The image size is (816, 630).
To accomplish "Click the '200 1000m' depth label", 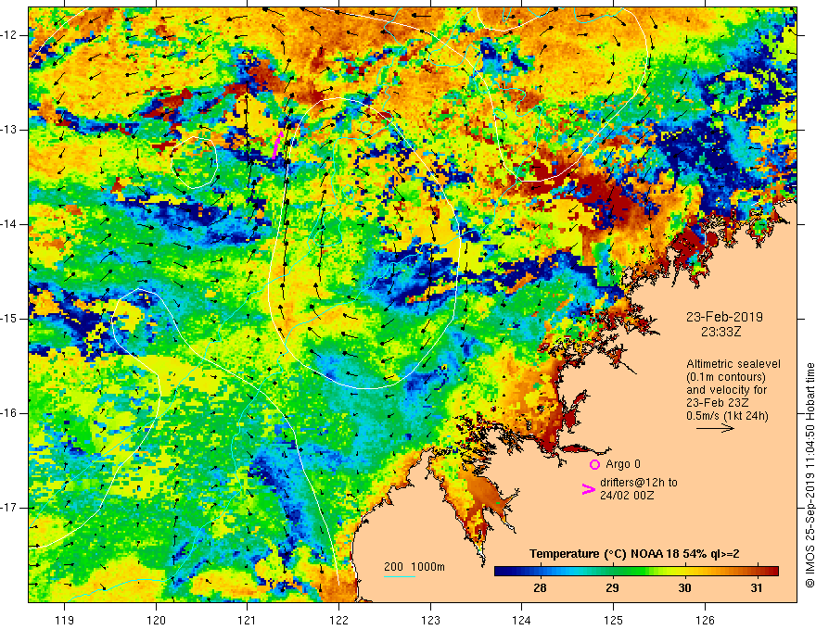I will point(414,567).
